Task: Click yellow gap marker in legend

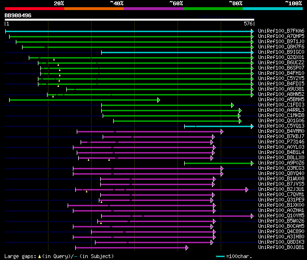Action: (x=39, y=257)
